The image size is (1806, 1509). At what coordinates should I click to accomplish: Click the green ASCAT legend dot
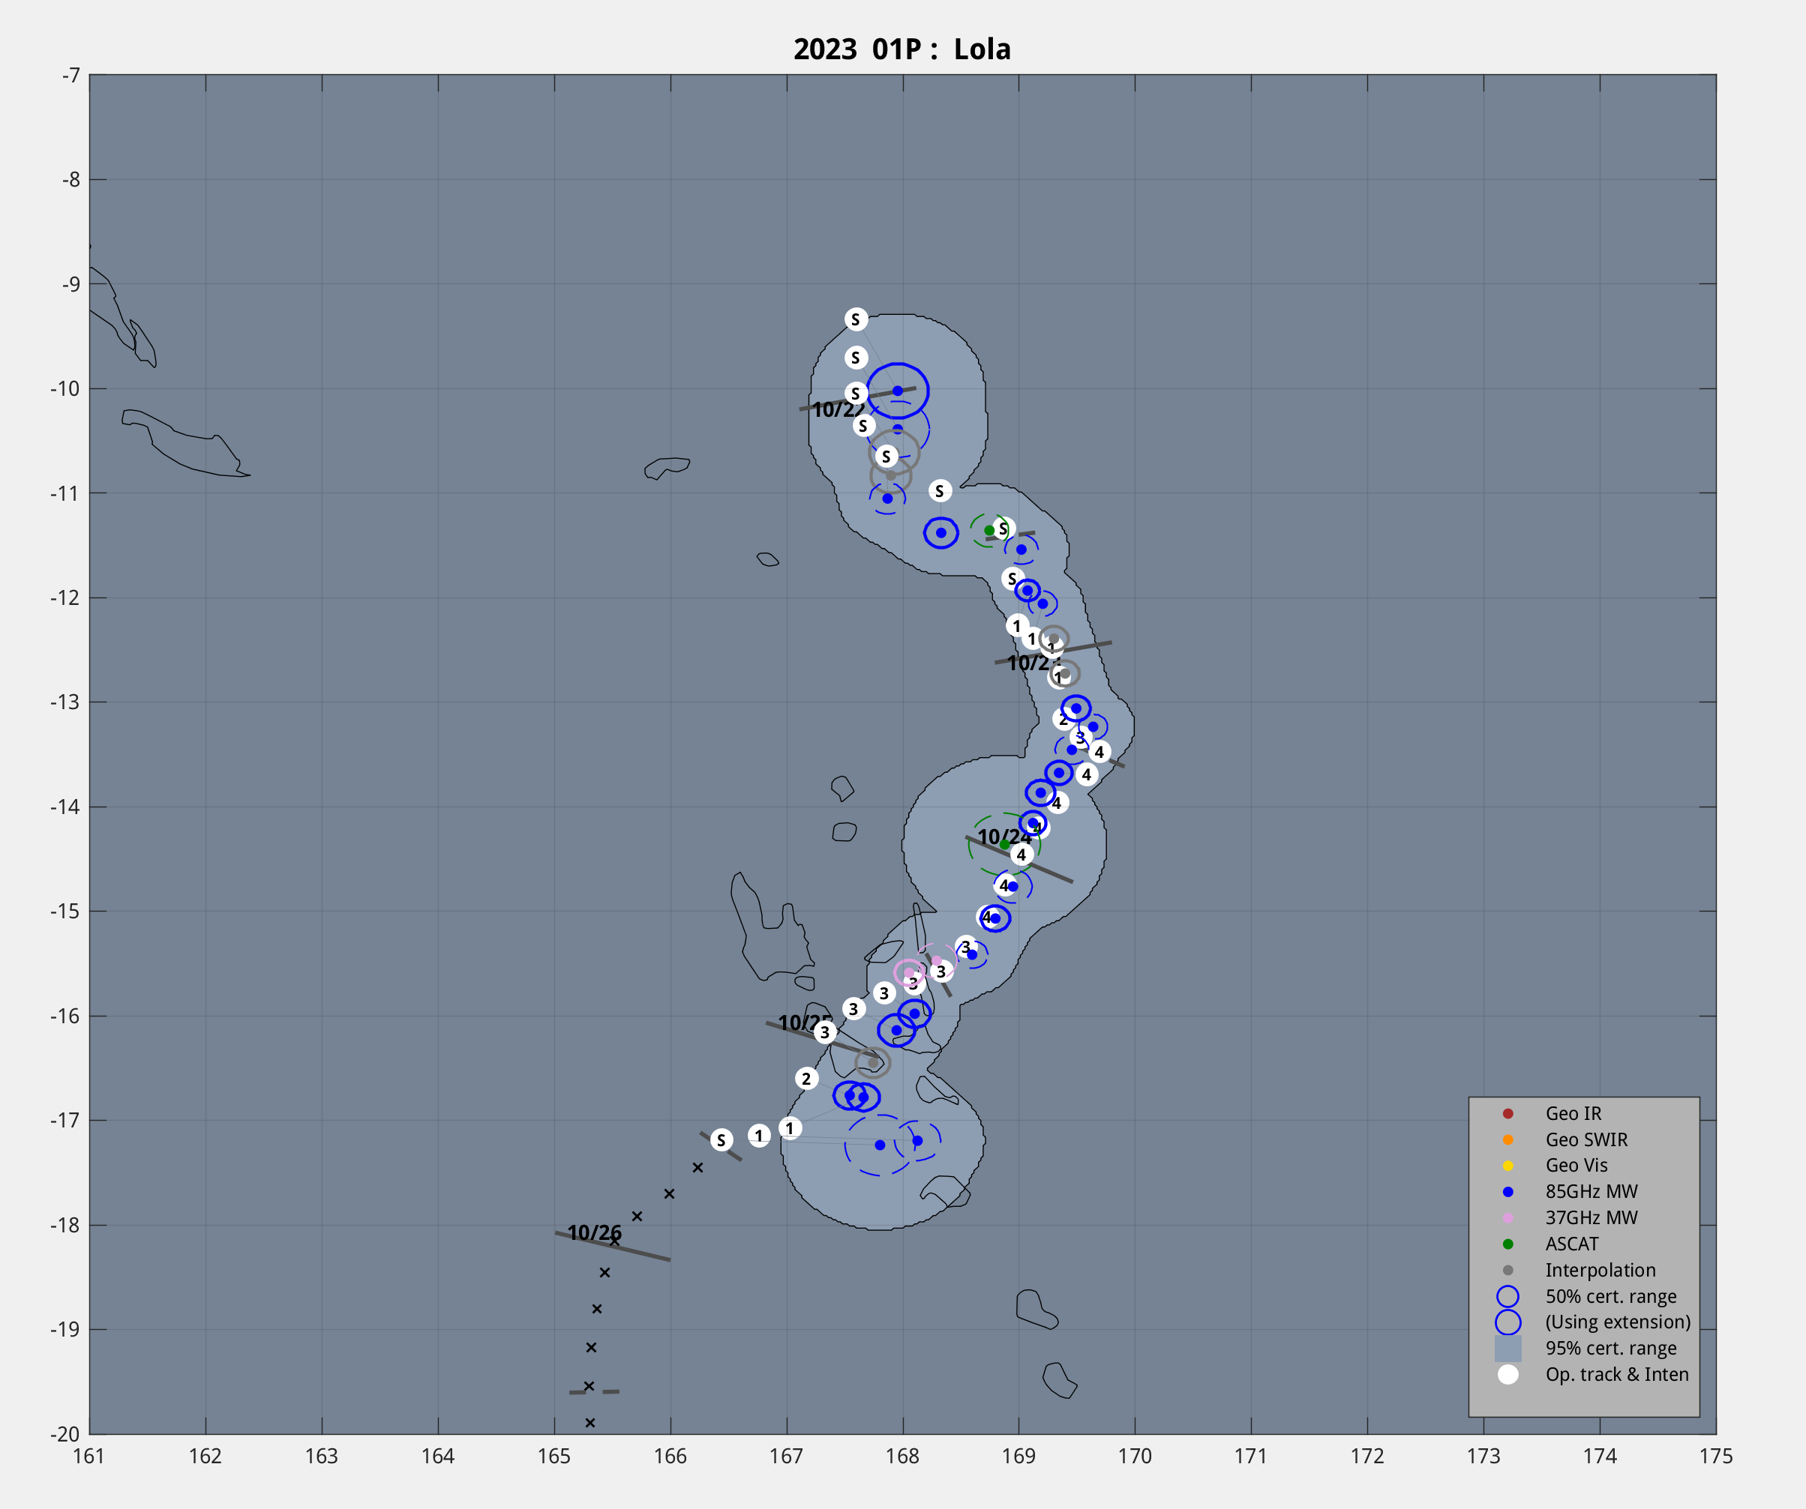tap(1507, 1244)
